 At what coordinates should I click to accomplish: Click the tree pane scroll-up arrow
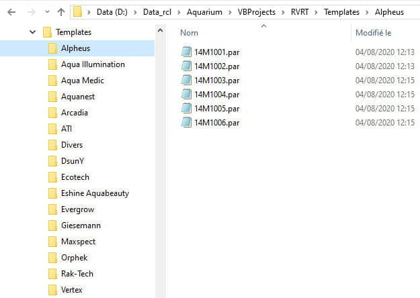point(160,30)
